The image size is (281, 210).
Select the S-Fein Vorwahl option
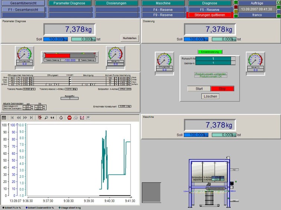click(70, 84)
